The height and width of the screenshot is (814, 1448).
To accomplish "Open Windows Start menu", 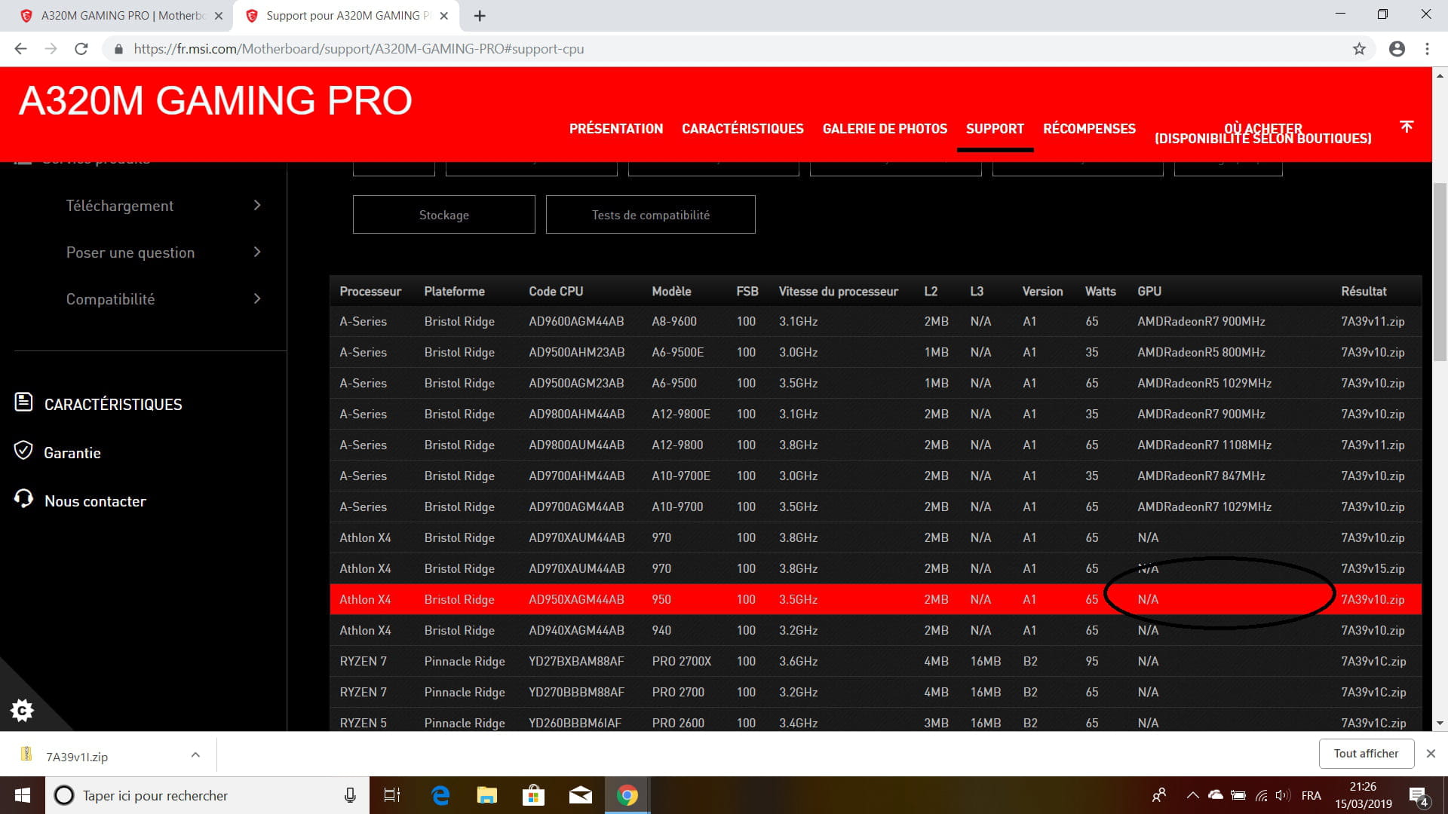I will point(23,795).
